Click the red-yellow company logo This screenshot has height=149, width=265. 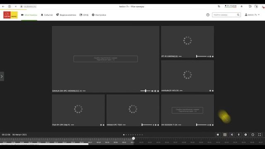10,15
